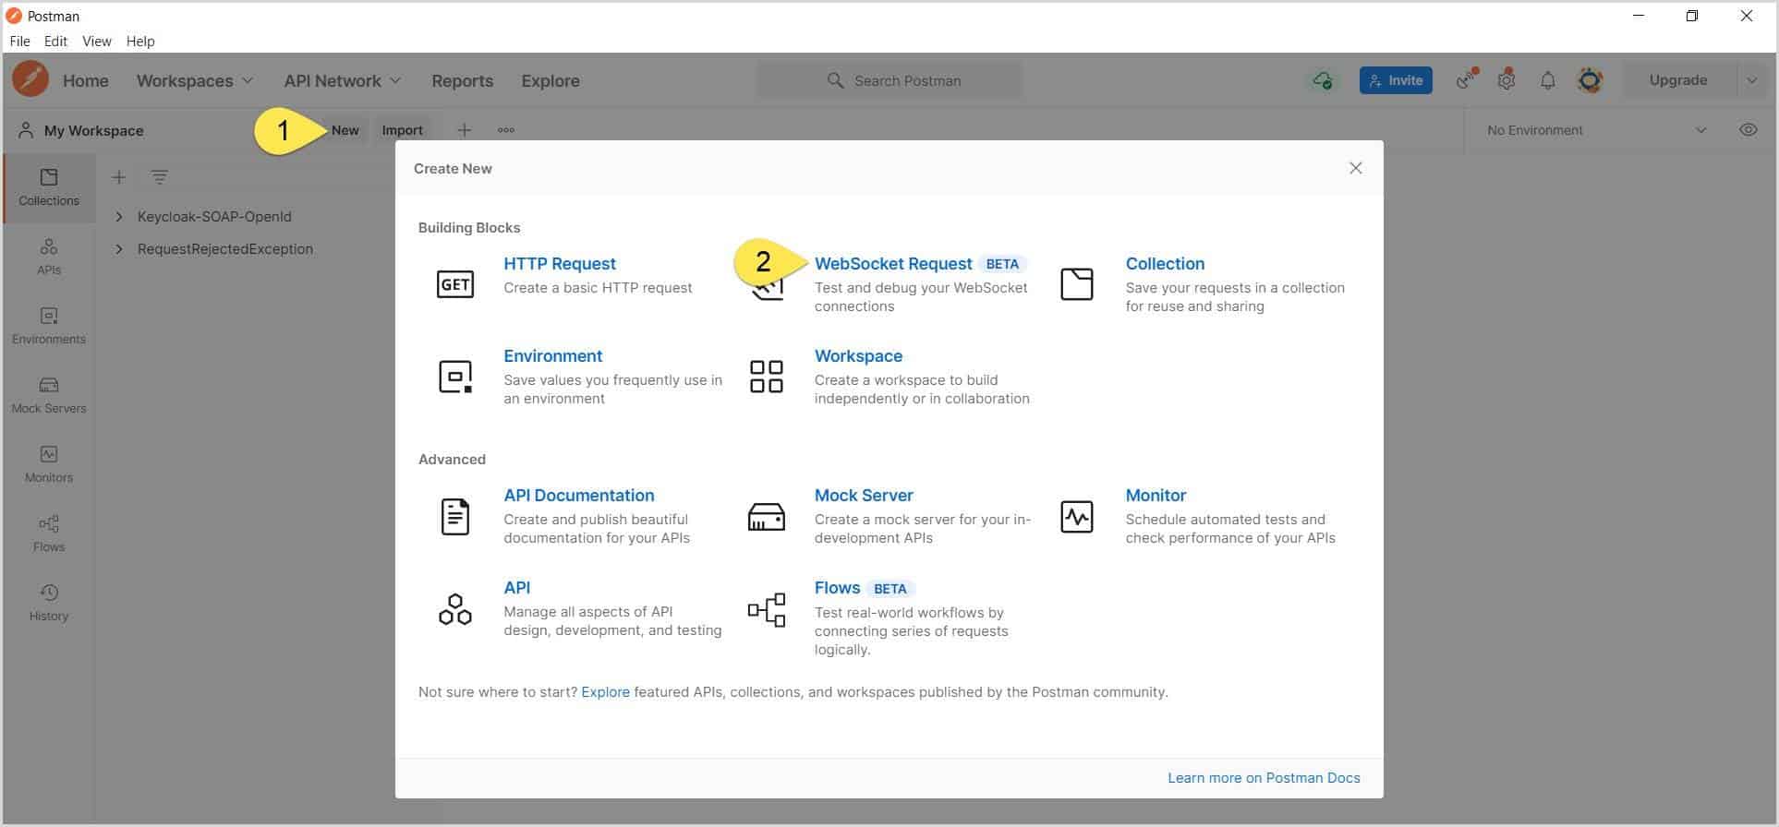Image resolution: width=1779 pixels, height=827 pixels.
Task: Open the settings gear icon in header
Action: 1507,80
